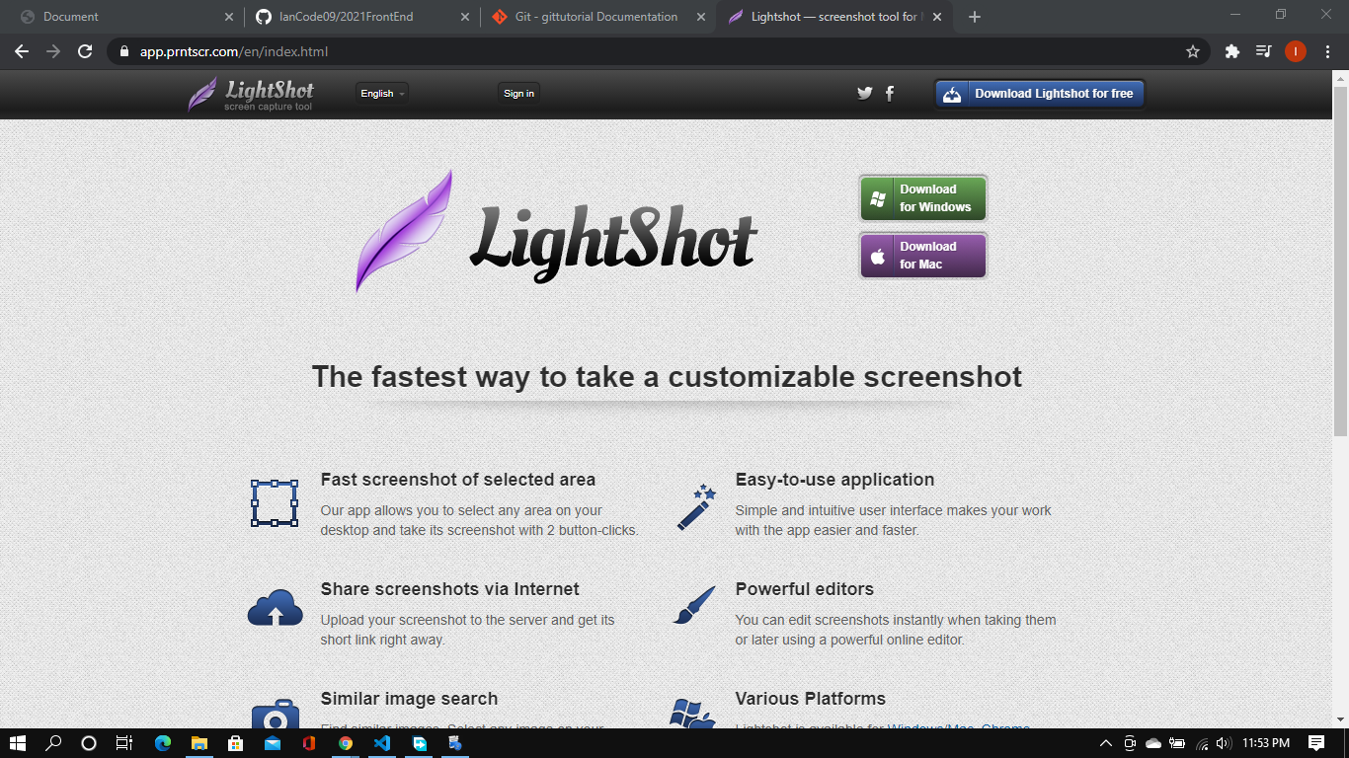View site information via the padlock icon

(x=123, y=51)
